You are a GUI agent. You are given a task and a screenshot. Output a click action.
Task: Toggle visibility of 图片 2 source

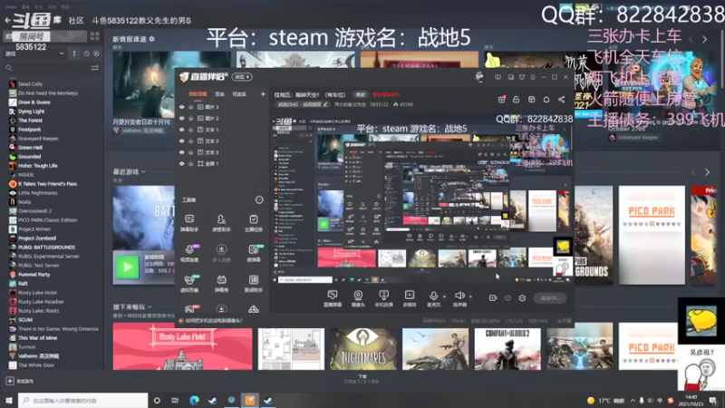click(x=182, y=119)
